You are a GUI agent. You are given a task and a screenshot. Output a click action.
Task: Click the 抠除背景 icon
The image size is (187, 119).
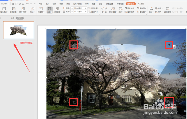pyautogui.click(x=113, y=9)
